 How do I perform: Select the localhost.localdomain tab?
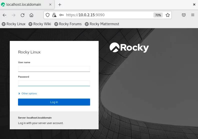click(27, 4)
